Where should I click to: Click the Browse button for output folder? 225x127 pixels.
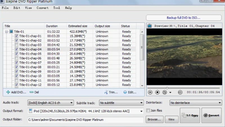pyautogui.click(x=155, y=119)
